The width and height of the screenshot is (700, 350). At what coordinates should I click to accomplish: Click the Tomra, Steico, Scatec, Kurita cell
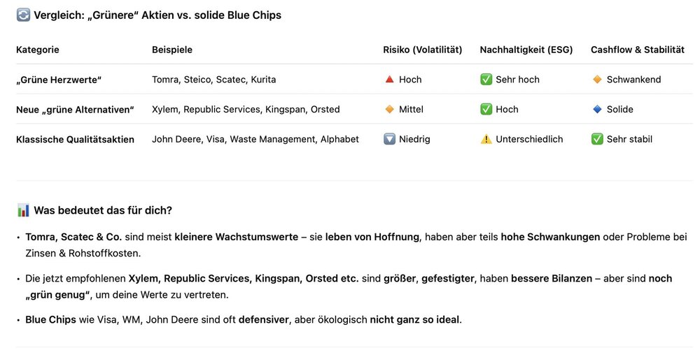213,80
